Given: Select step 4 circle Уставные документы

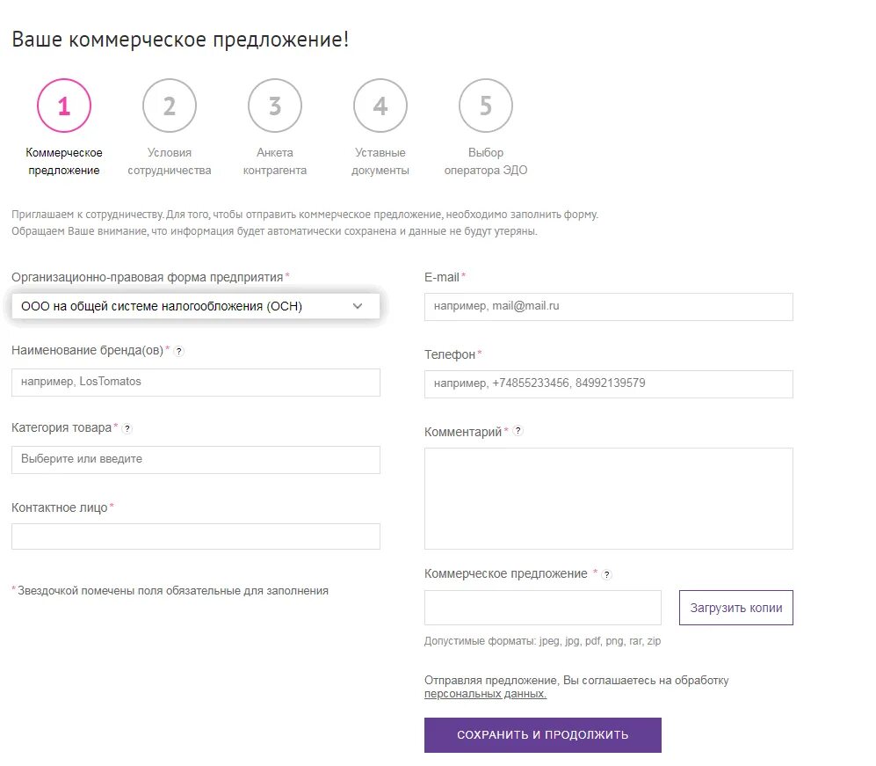Looking at the screenshot, I should click(x=380, y=106).
